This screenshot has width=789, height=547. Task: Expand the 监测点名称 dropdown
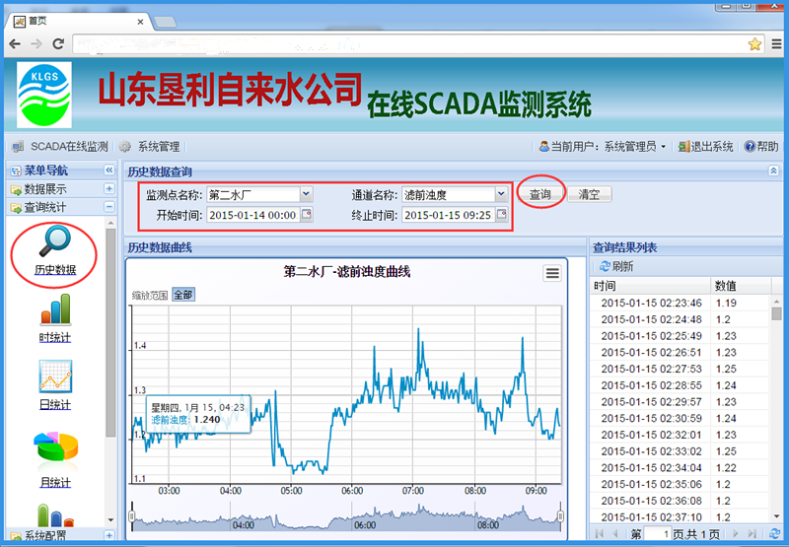click(x=306, y=194)
